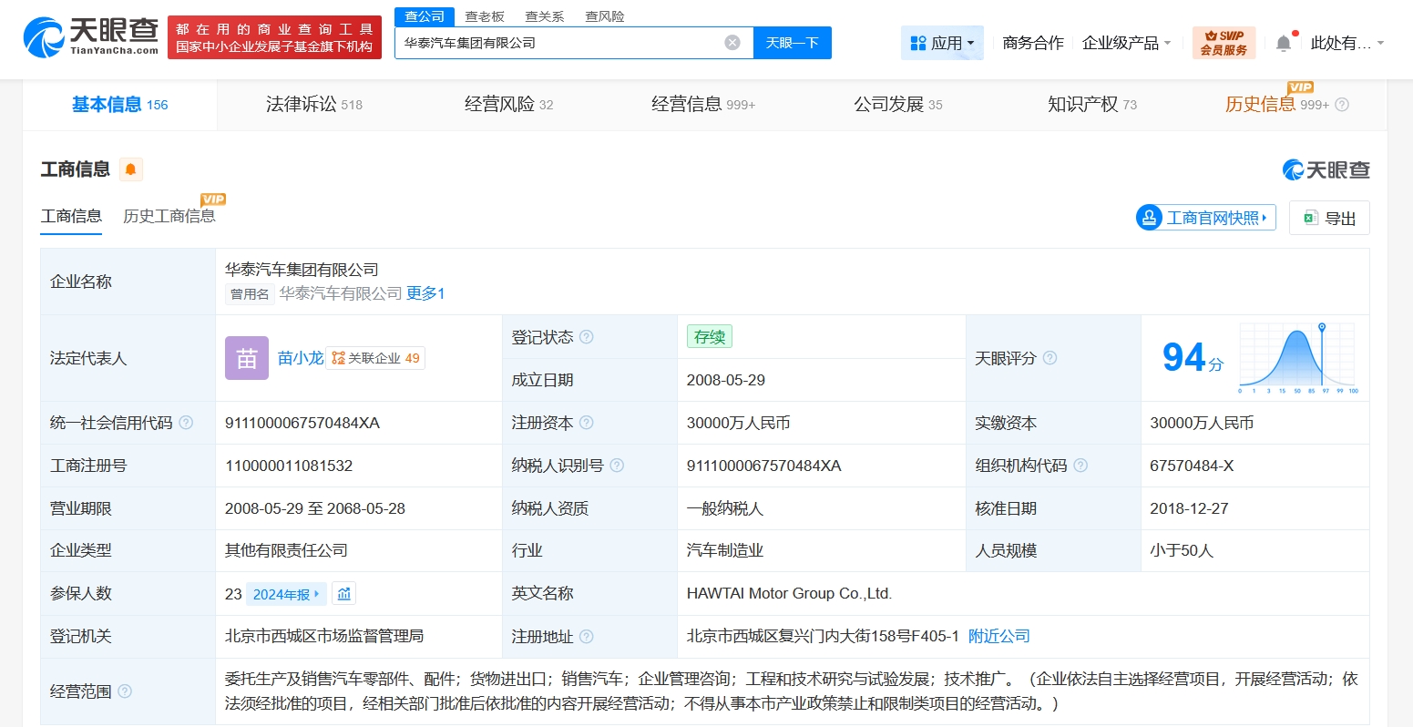Click help icon next to 经营范围

(125, 691)
